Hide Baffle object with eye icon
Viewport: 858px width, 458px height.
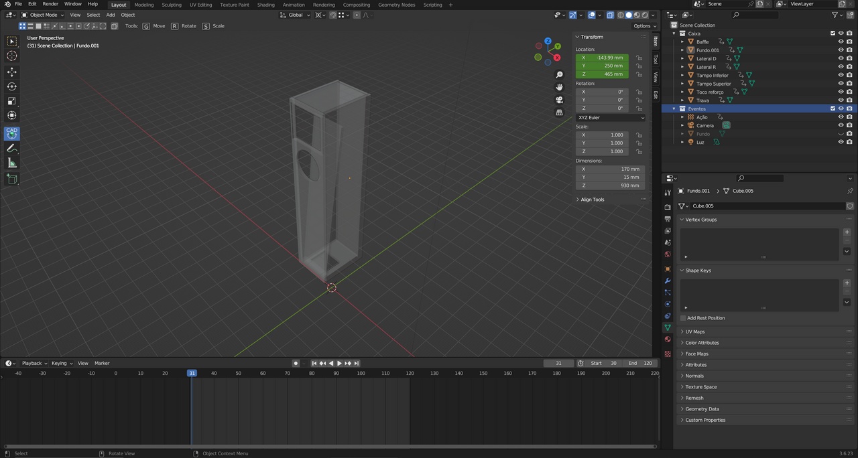(x=841, y=42)
